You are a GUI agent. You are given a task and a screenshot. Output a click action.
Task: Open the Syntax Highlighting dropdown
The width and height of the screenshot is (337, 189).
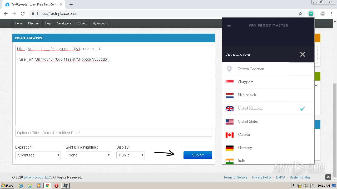tap(89, 155)
